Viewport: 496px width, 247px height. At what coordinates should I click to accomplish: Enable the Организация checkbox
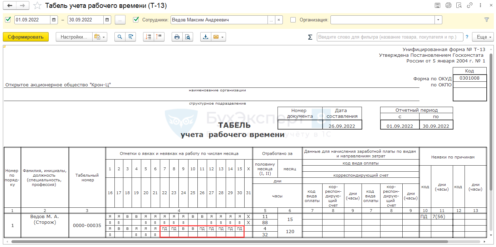pos(293,20)
